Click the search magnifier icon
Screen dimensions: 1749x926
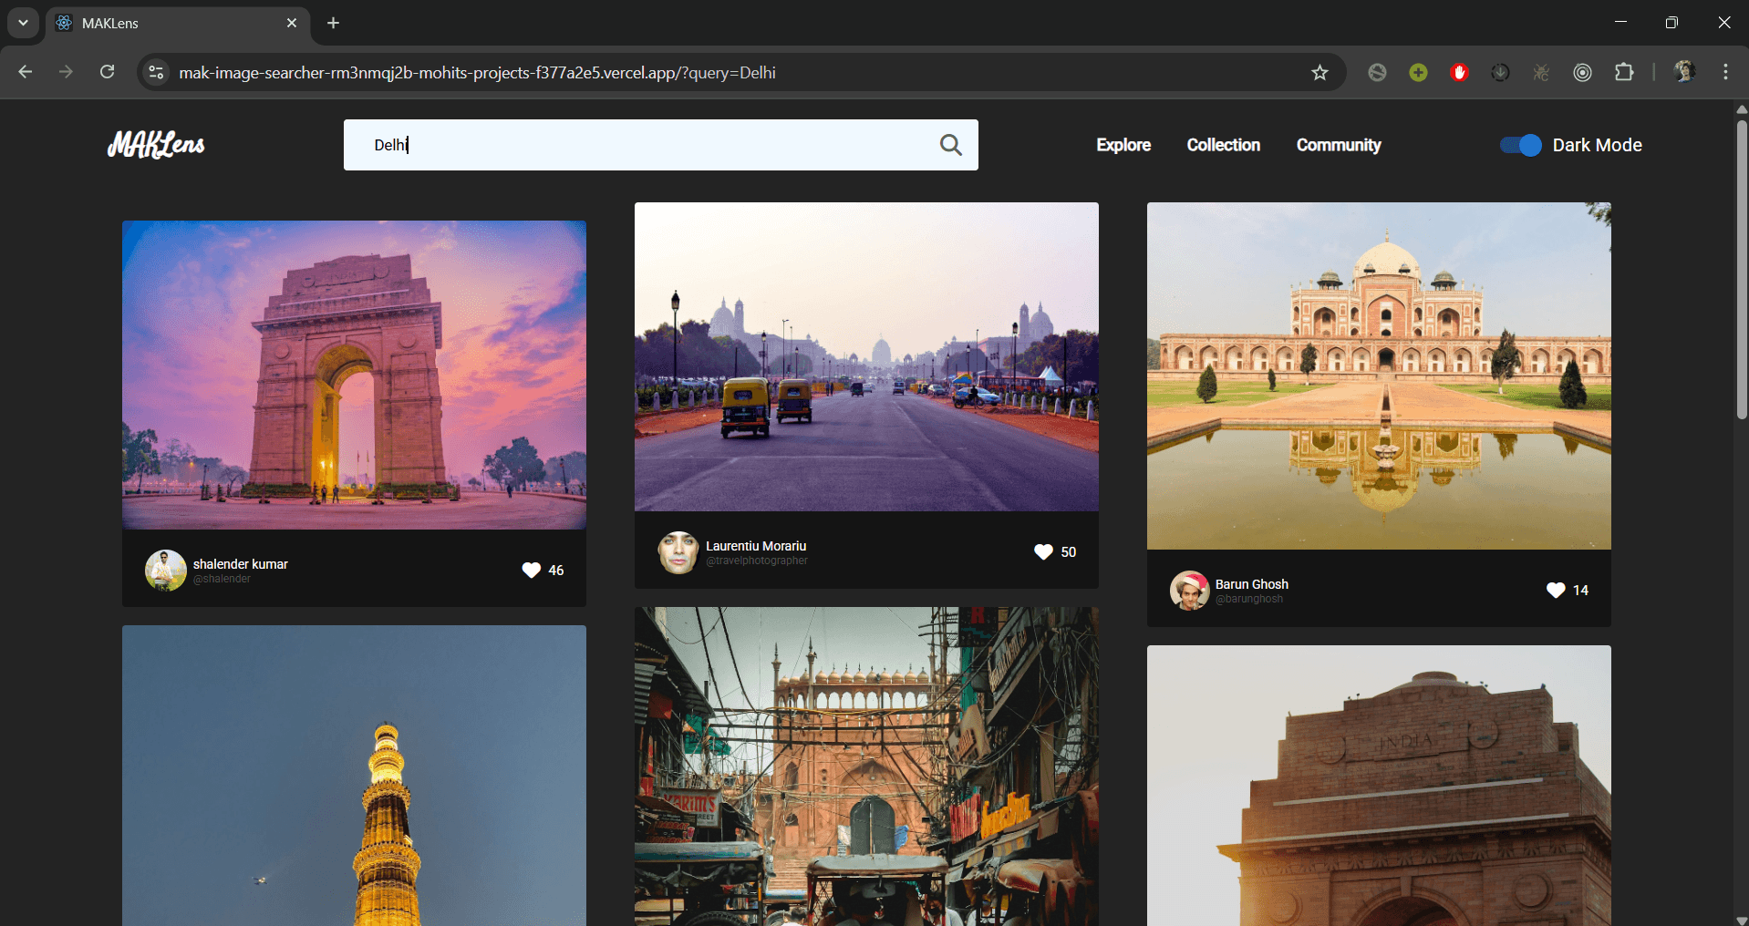point(951,145)
